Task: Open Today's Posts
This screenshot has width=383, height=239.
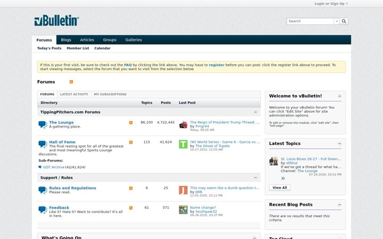Action: tap(49, 48)
